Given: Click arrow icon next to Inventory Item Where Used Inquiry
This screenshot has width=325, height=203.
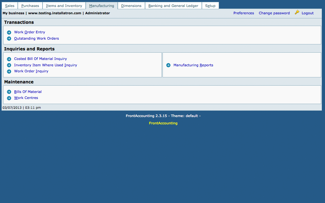Looking at the screenshot, I should coord(9,65).
